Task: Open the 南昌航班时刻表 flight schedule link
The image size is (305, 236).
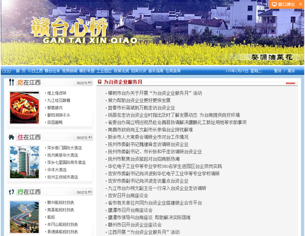Action: tap(60, 210)
